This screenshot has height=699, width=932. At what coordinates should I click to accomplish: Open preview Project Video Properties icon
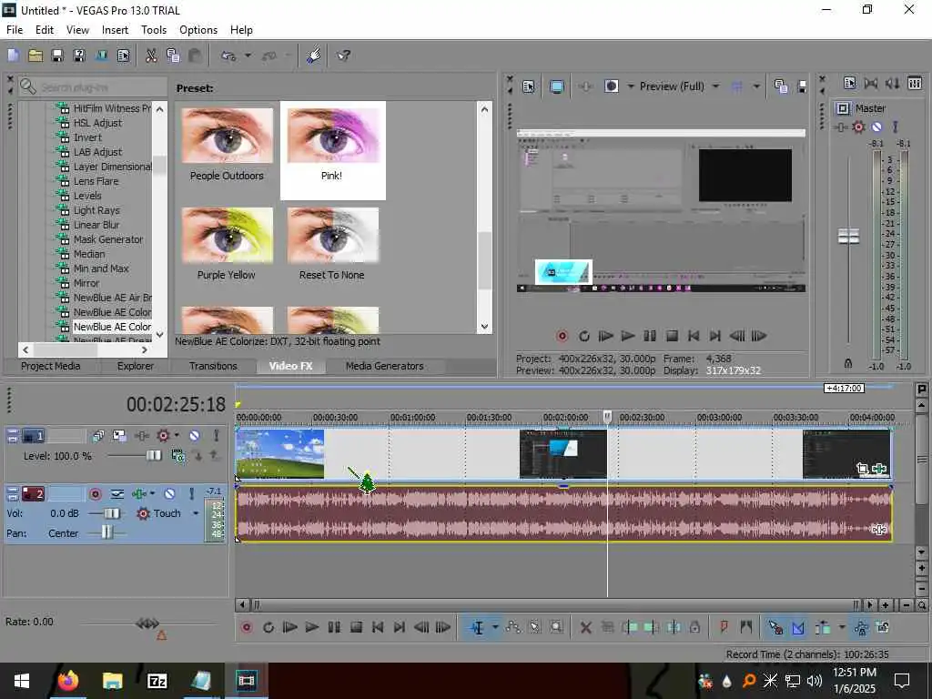529,86
